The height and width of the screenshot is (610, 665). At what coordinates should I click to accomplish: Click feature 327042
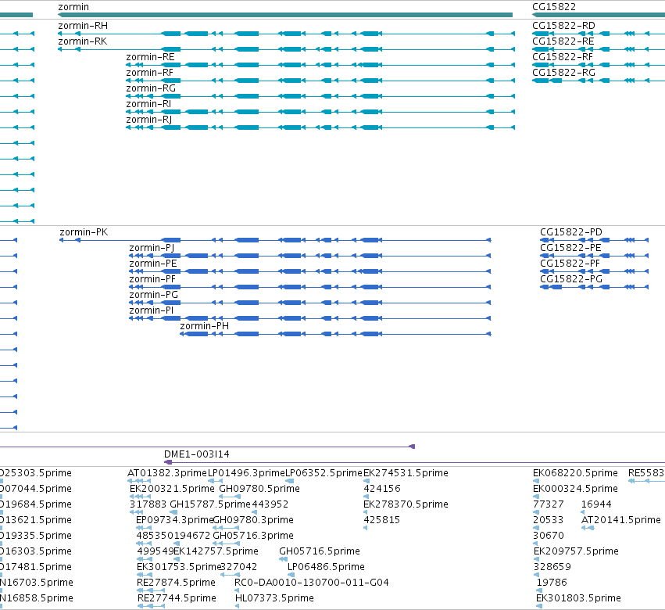click(x=239, y=568)
